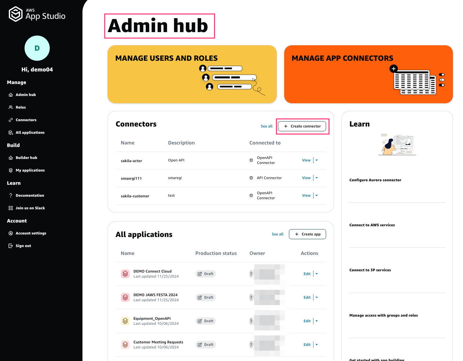This screenshot has width=463, height=361.
Task: Click the smaergi111 connector name
Action: (x=131, y=178)
